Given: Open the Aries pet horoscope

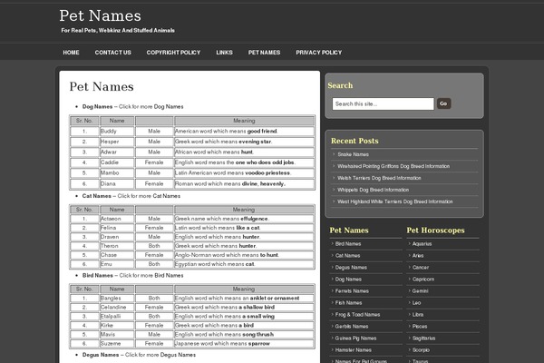Looking at the screenshot, I should click(418, 256).
